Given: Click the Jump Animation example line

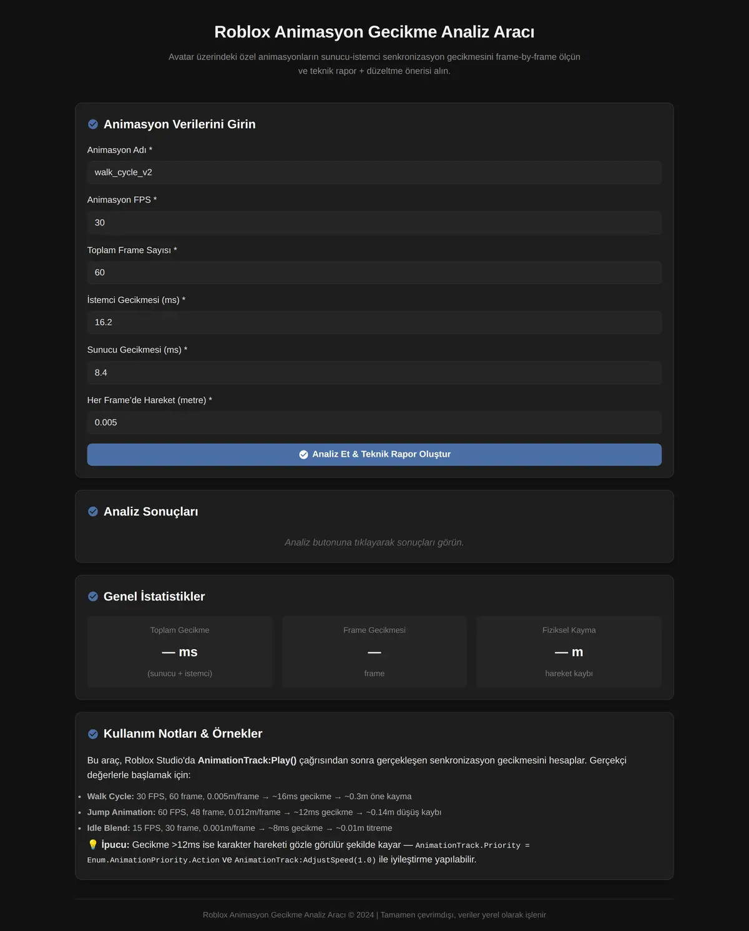Looking at the screenshot, I should click(x=264, y=812).
